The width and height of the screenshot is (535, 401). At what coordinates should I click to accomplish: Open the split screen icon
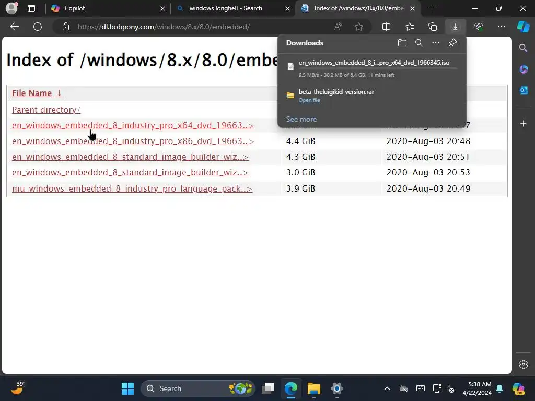(386, 27)
